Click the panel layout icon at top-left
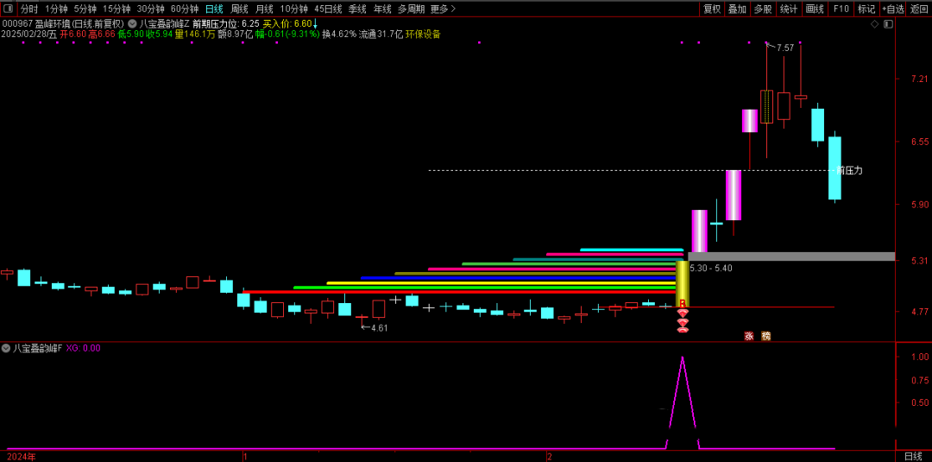 [x=9, y=9]
